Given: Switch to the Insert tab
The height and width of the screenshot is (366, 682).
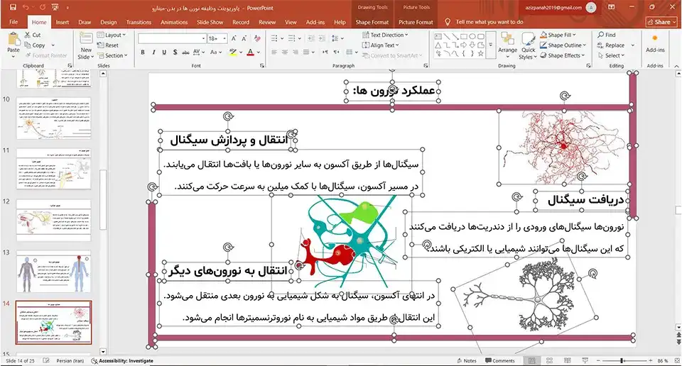Looking at the screenshot, I should (63, 22).
